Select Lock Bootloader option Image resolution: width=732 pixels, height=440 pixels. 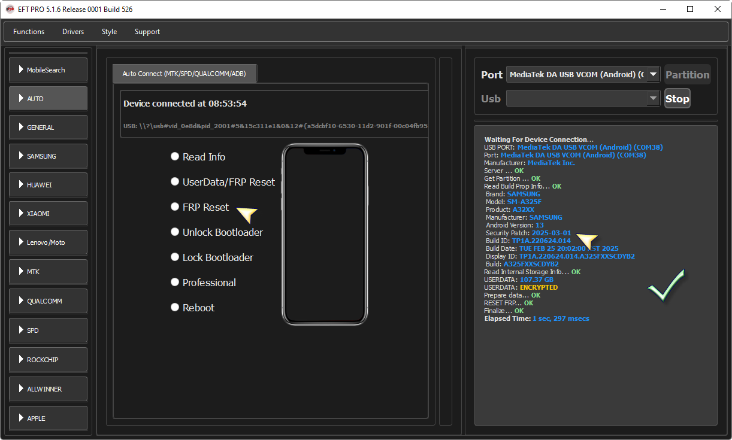212,257
